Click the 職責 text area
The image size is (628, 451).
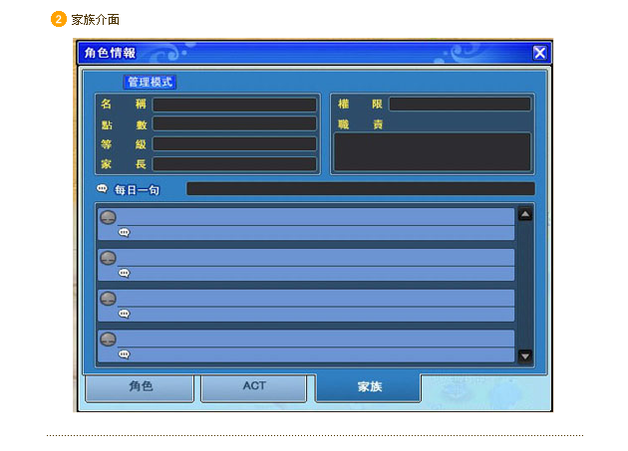(x=432, y=152)
